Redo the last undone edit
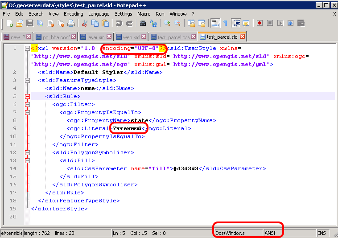This screenshot has width=338, height=238. tap(129, 23)
